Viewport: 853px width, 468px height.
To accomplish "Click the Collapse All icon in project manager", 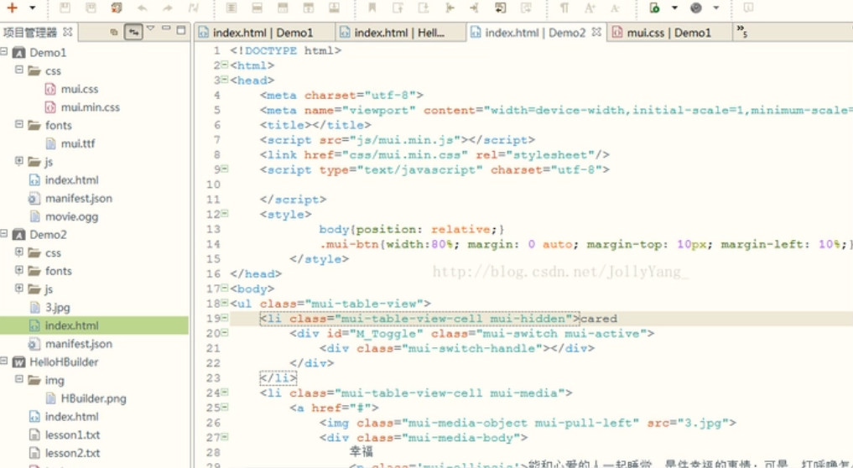I will click(x=114, y=32).
